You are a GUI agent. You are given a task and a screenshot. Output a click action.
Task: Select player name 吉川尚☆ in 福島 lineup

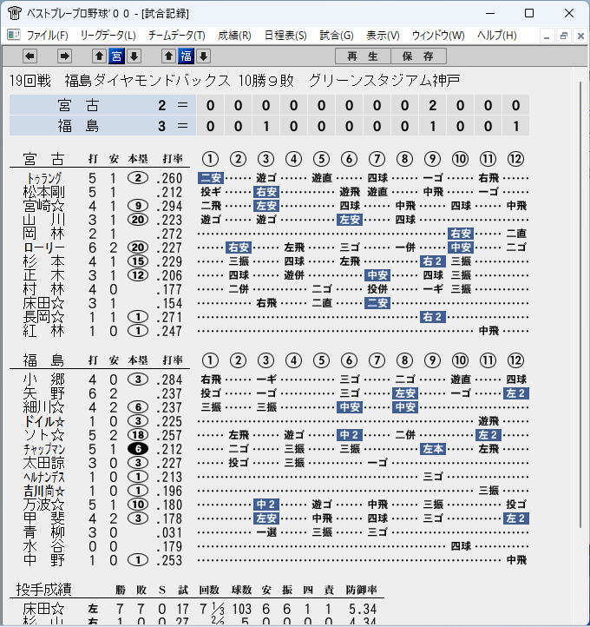44,491
